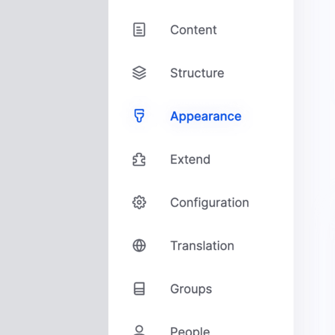Click the Groups book icon
Viewport: 335px width, 335px height.
(x=139, y=289)
